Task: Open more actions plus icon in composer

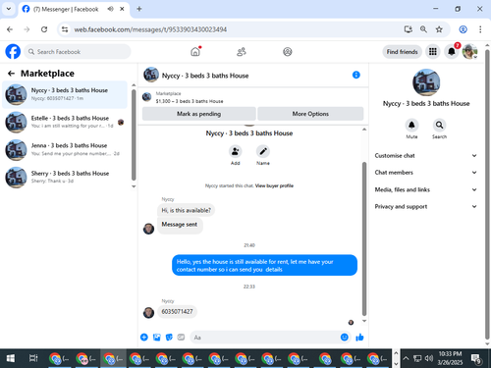Action: [x=144, y=338]
